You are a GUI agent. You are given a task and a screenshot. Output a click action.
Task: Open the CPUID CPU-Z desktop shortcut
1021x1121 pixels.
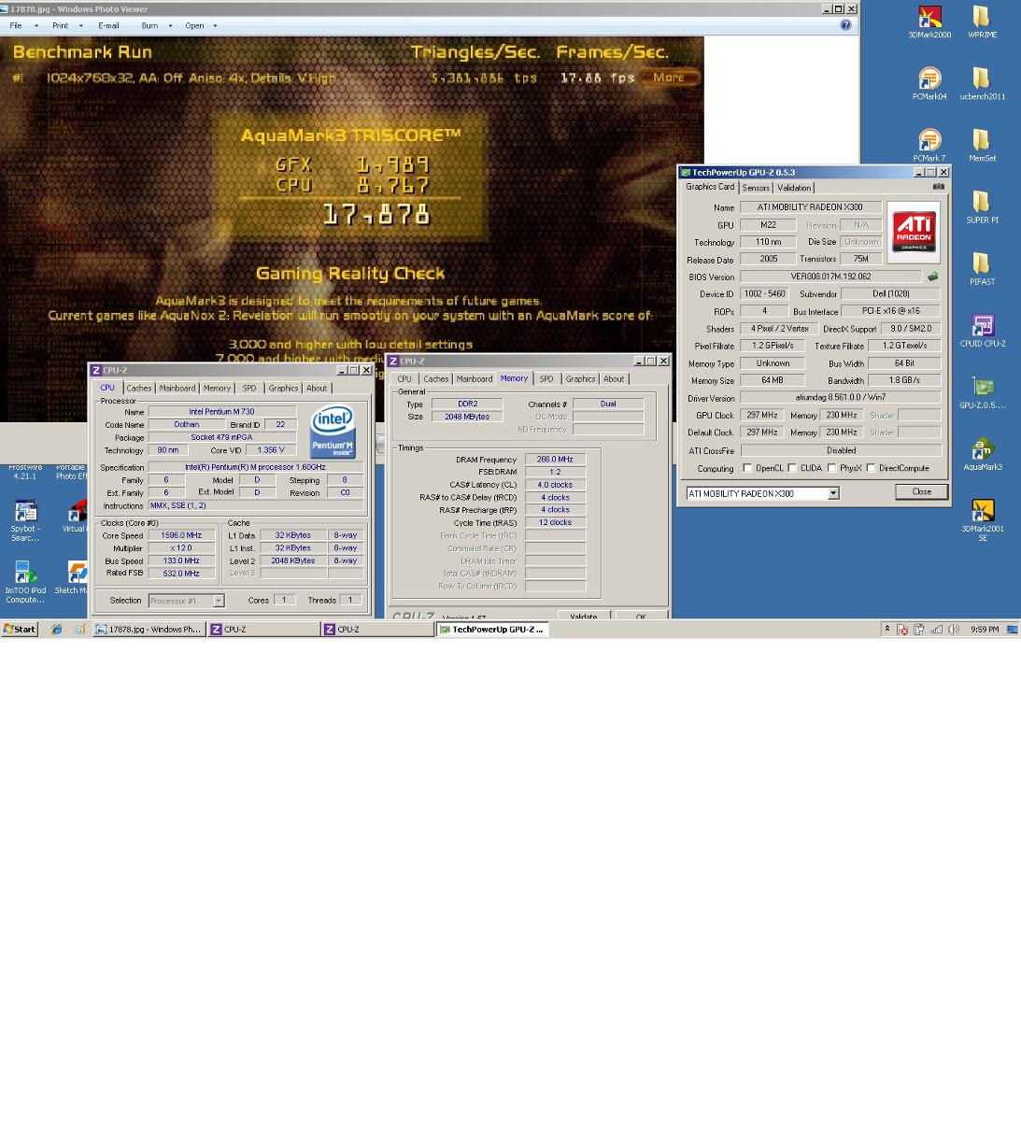click(982, 331)
